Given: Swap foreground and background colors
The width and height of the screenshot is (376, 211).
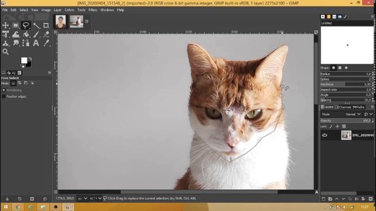Looking at the screenshot, I should click(30, 59).
